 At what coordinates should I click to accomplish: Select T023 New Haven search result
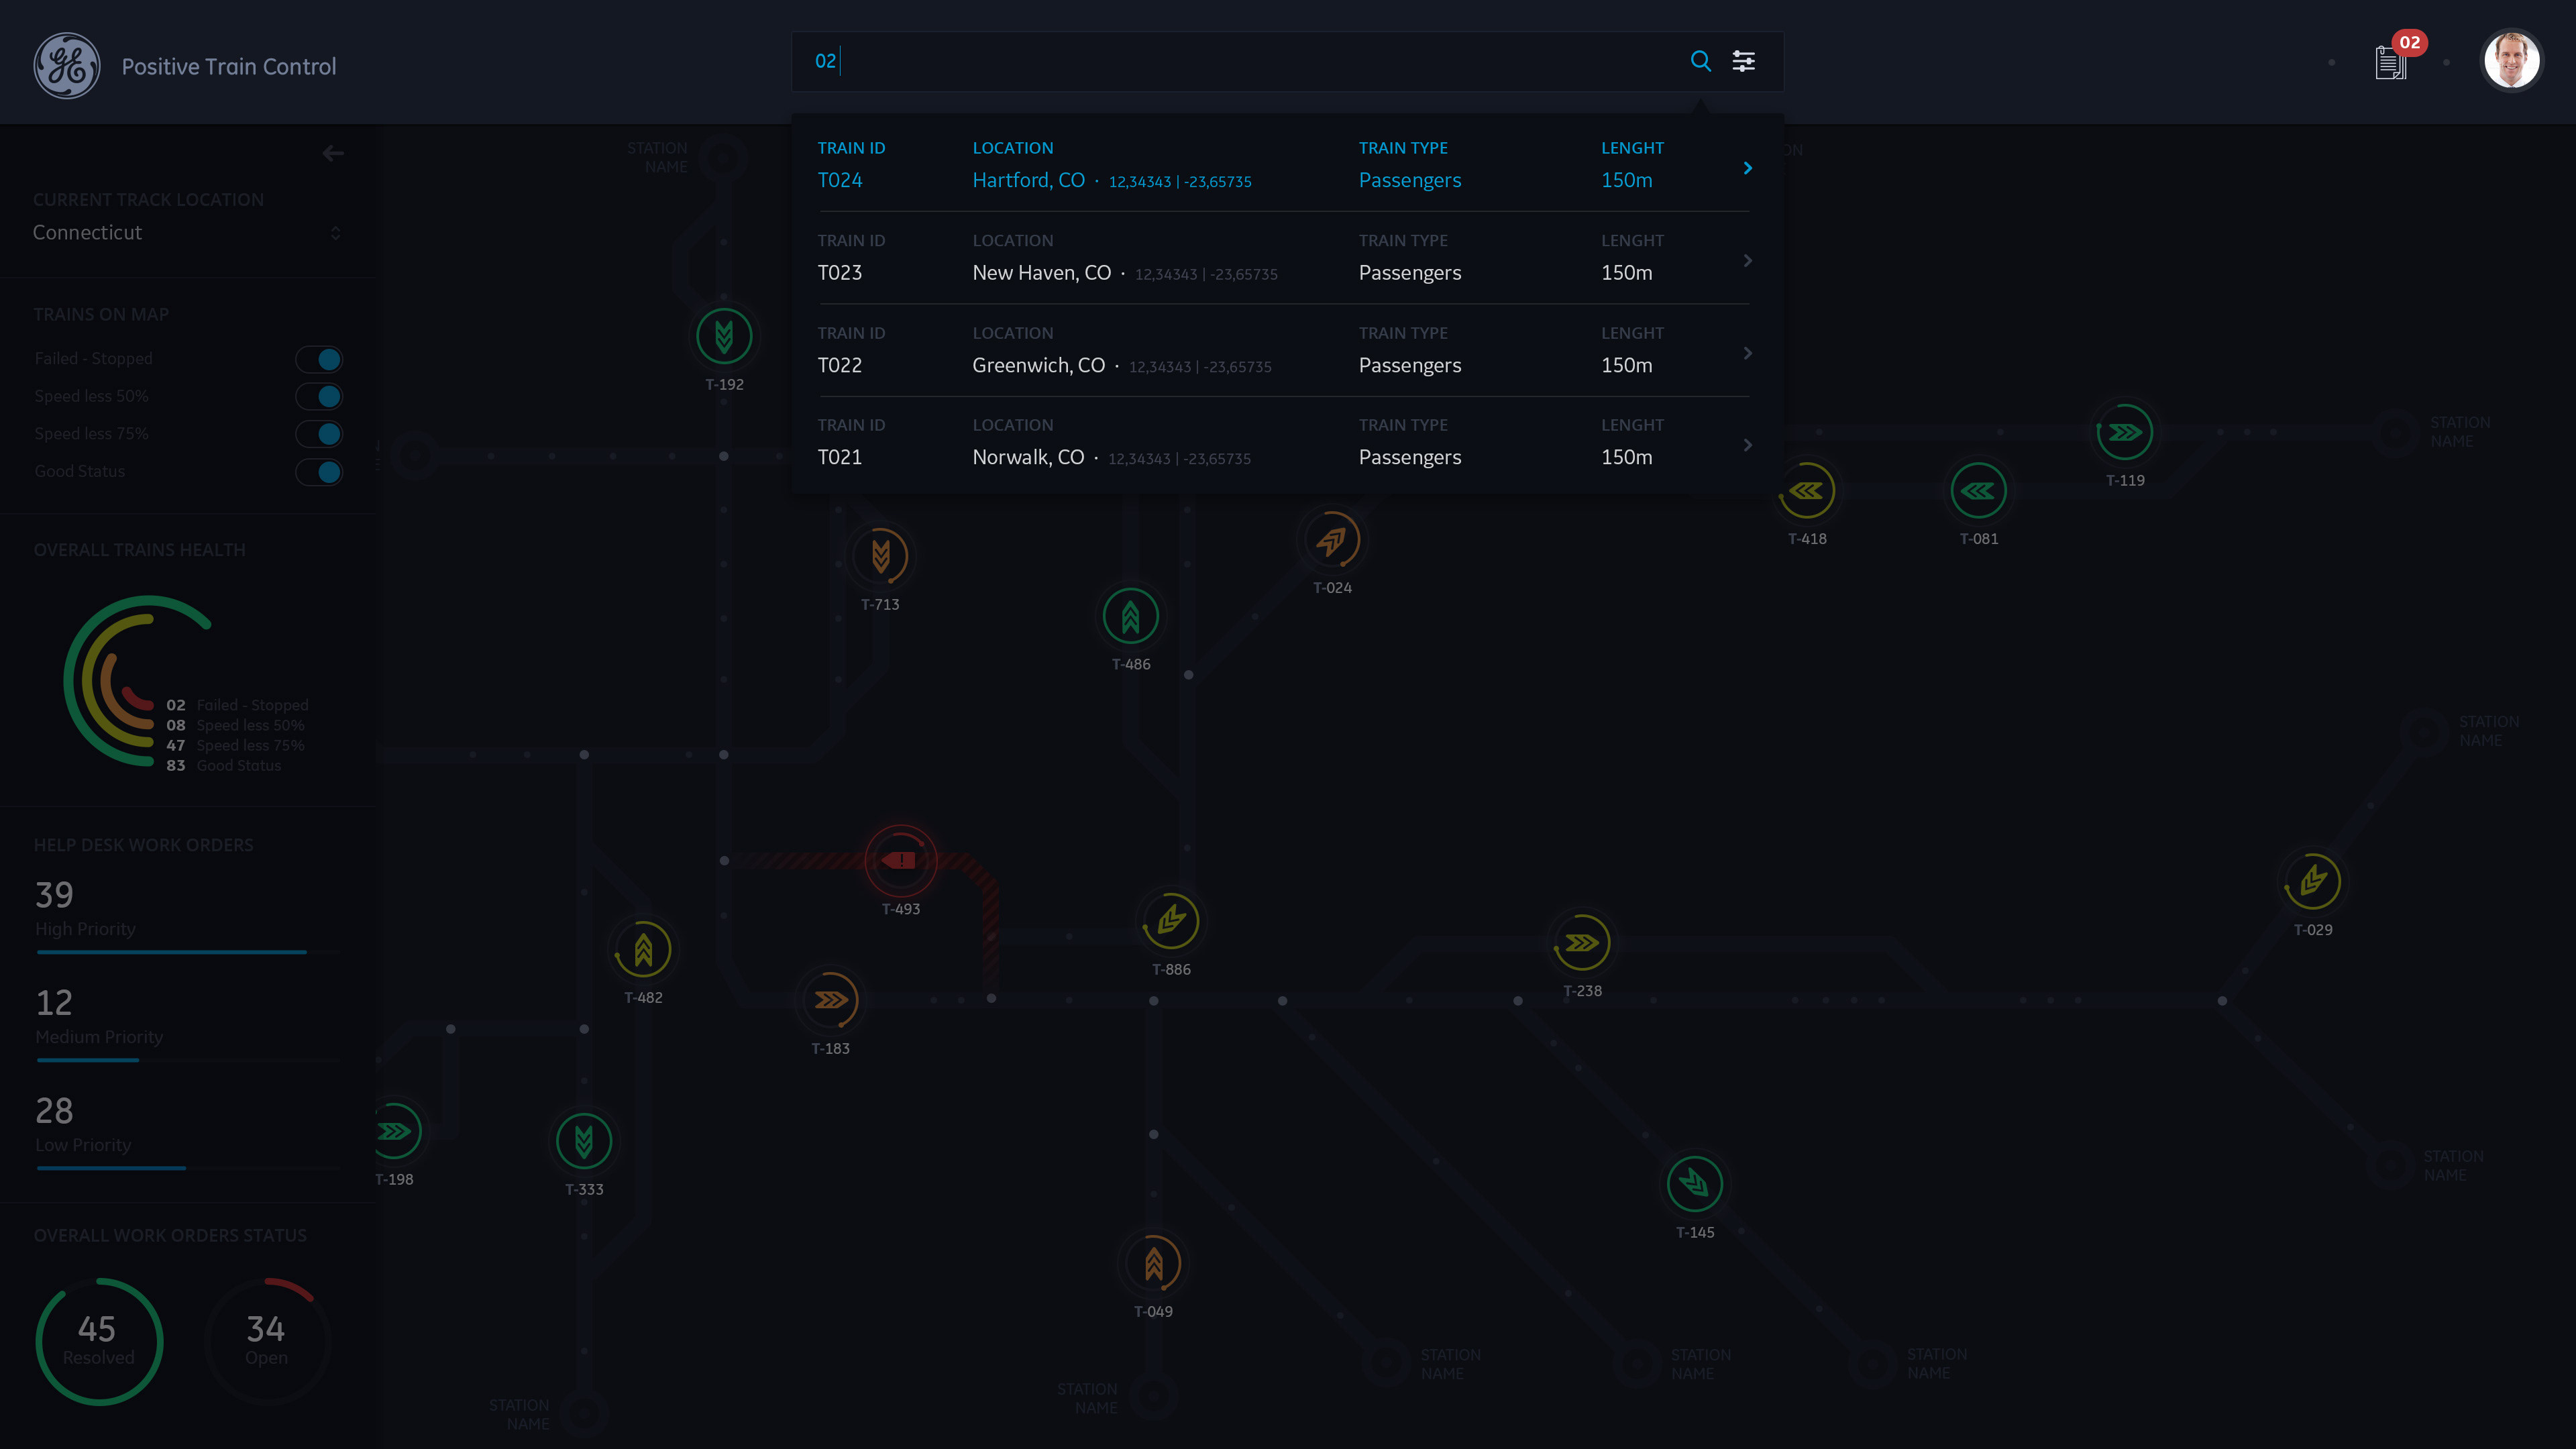pos(1284,258)
